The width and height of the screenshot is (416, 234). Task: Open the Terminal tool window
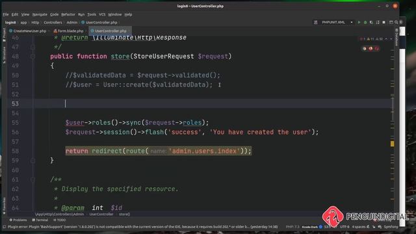coord(40,220)
